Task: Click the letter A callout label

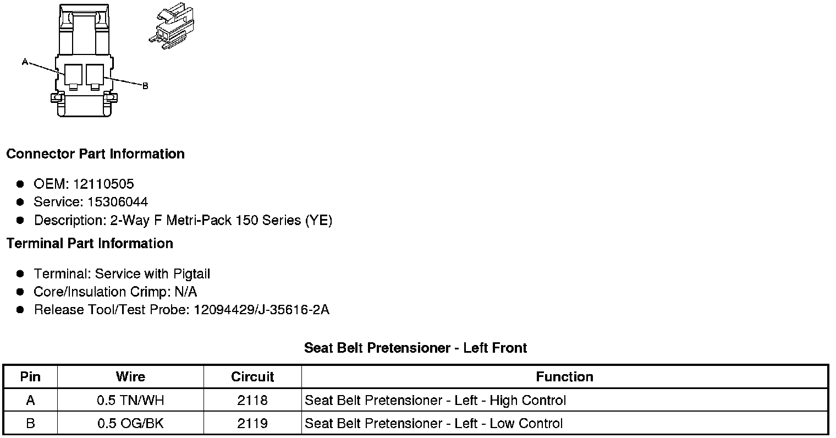Action: pos(25,62)
